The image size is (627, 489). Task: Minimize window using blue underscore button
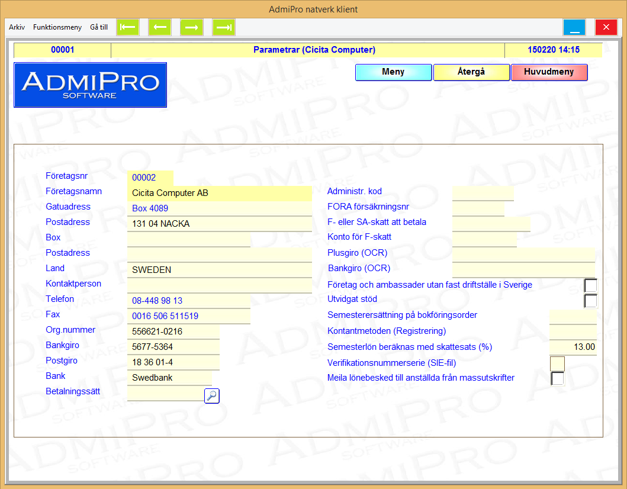pos(574,27)
